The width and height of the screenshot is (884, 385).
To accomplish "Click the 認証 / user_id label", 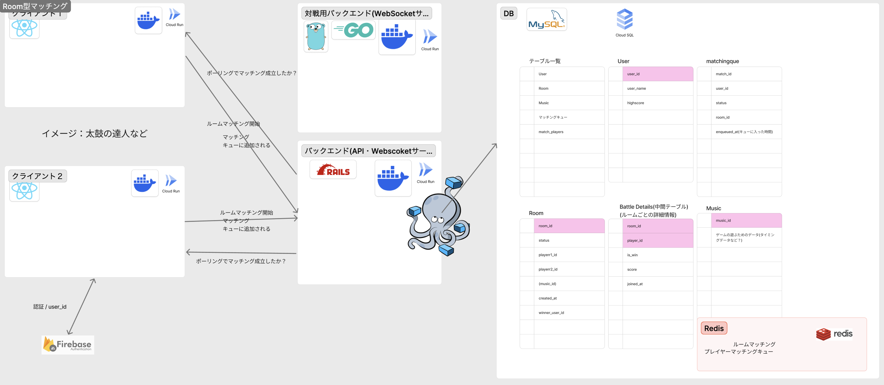I will coord(50,307).
